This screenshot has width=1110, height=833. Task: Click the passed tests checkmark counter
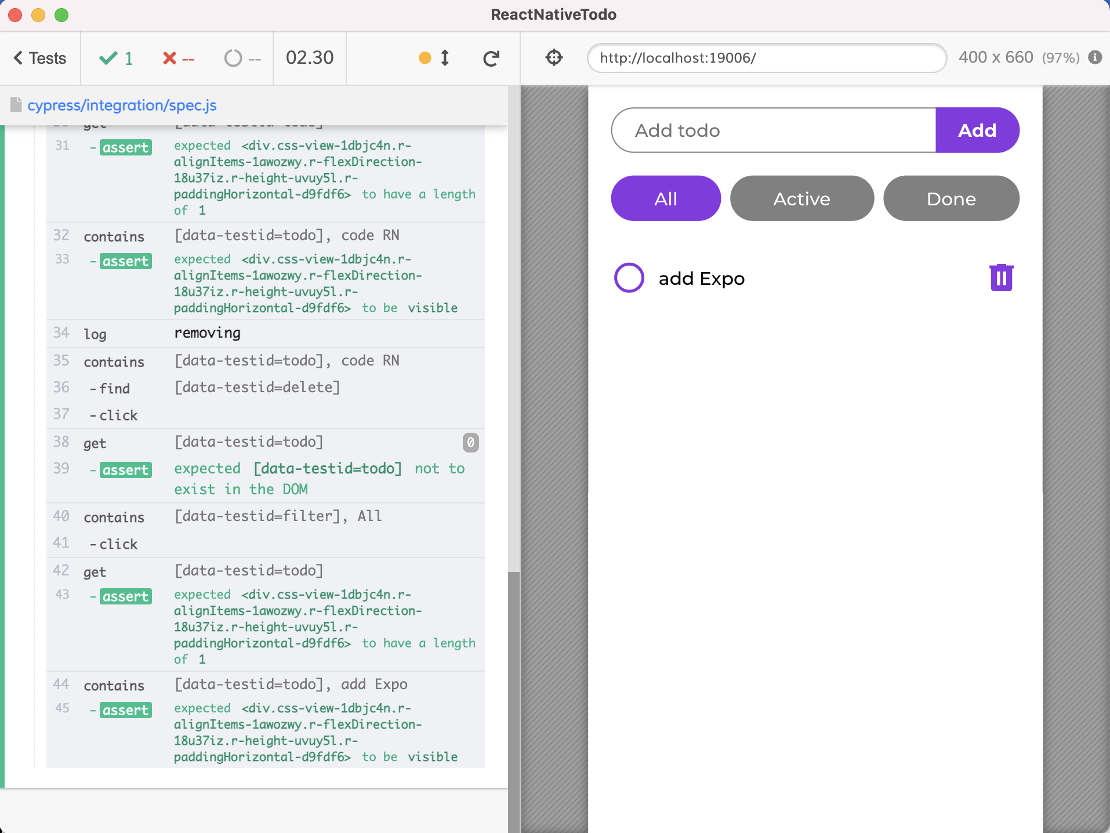pos(116,58)
